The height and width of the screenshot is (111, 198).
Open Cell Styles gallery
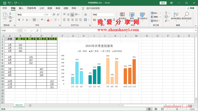[x=142, y=17]
